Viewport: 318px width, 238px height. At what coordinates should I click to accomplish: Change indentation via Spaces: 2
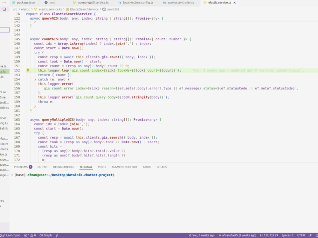click(x=287, y=235)
